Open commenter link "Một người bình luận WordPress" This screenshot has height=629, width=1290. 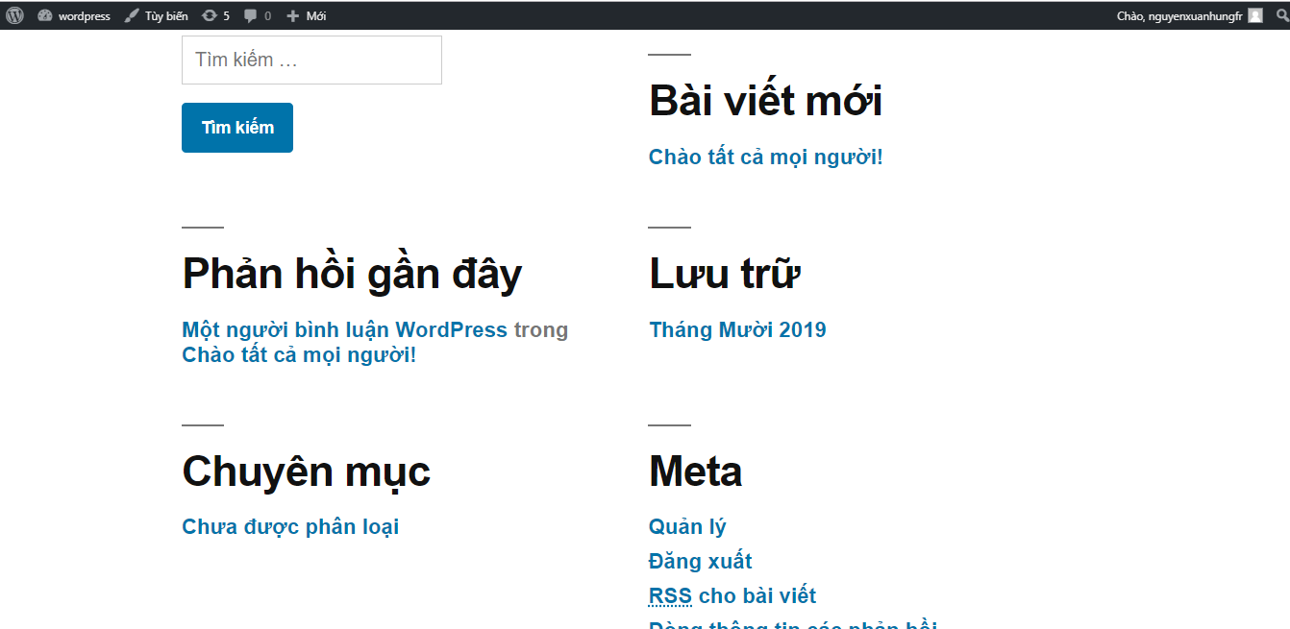click(x=344, y=329)
